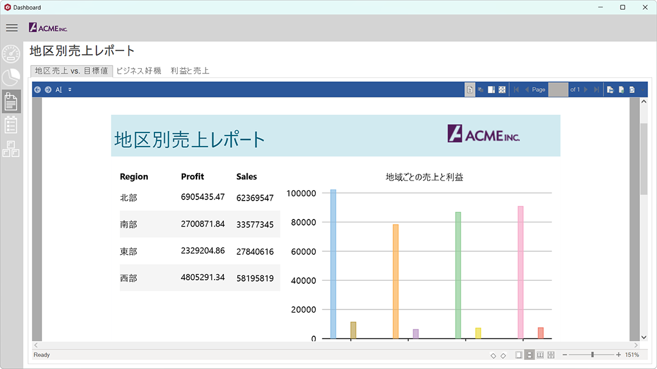This screenshot has width=657, height=369.
Task: Click the 北部 region cell
Action: click(128, 198)
